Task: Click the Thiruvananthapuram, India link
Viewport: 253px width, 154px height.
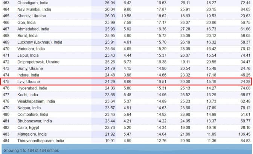Action: coord(41,141)
